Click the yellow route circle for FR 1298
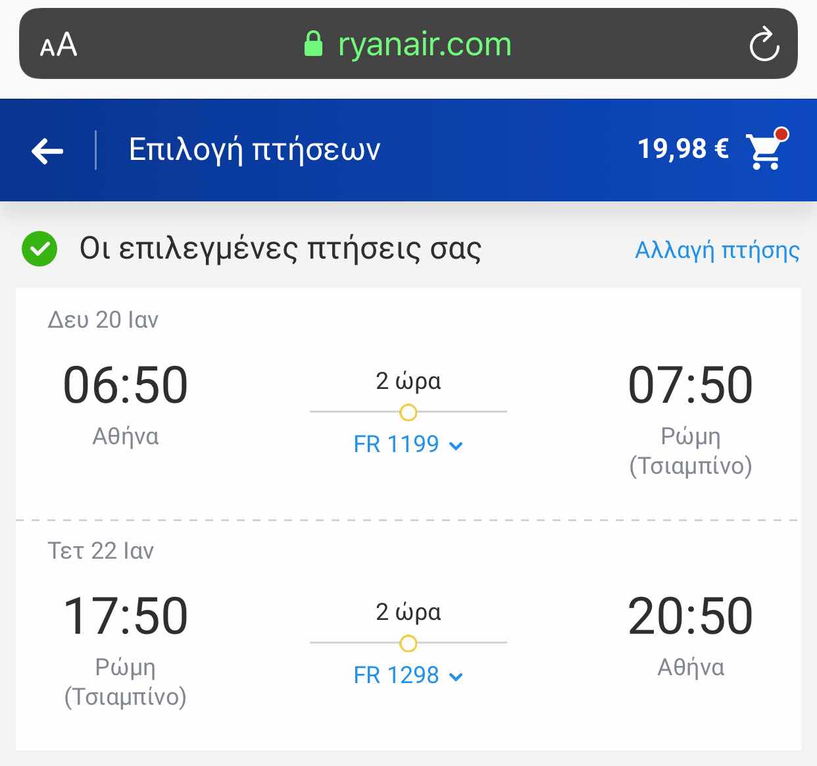Screen dimensions: 817x766 tap(408, 644)
